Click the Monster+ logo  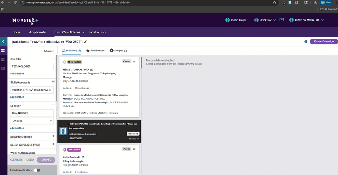pos(25,20)
